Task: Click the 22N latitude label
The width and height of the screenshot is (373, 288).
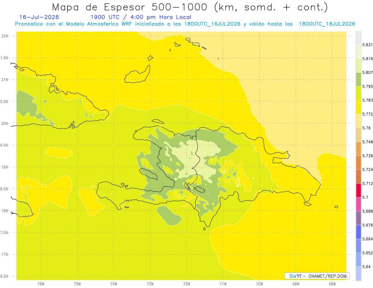Action: 5,36
